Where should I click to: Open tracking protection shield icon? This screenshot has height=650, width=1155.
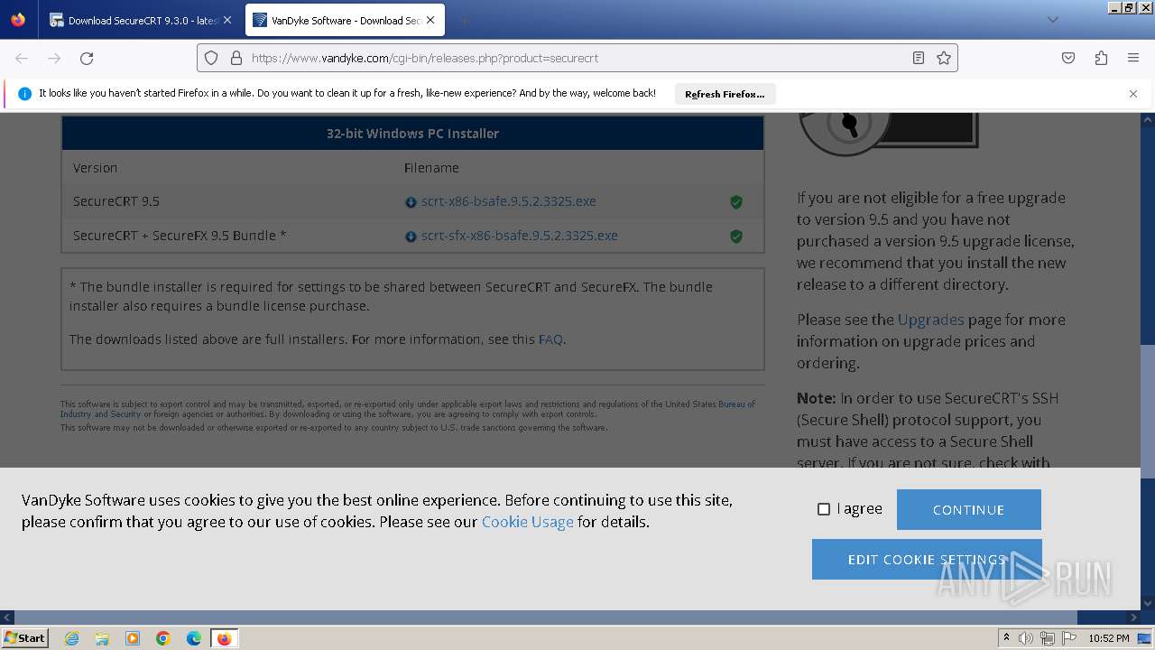coord(211,58)
